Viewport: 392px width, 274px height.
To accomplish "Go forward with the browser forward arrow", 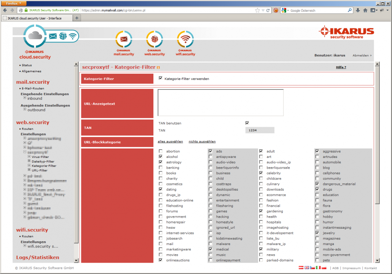I will (12, 10).
